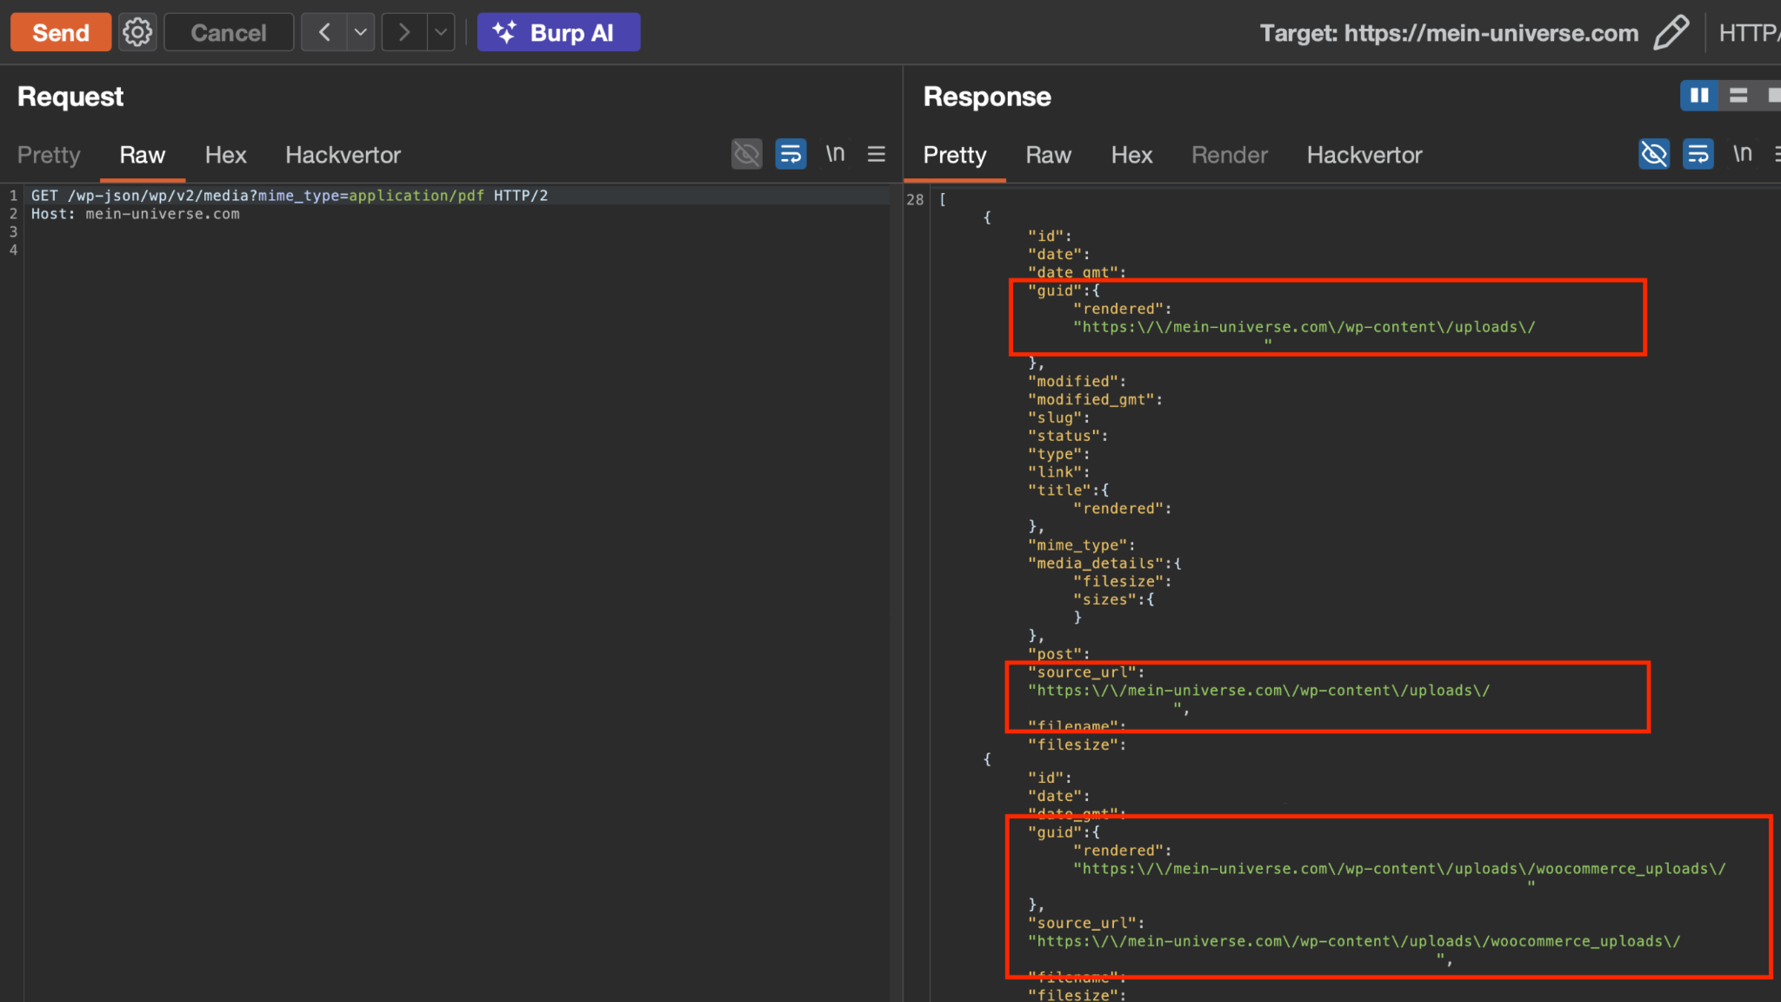The height and width of the screenshot is (1002, 1781).
Task: Go forward to next request in history
Action: [x=404, y=32]
